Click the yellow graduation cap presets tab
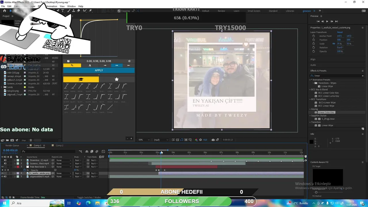Viewport: 368px width, 207px height. (x=81, y=79)
